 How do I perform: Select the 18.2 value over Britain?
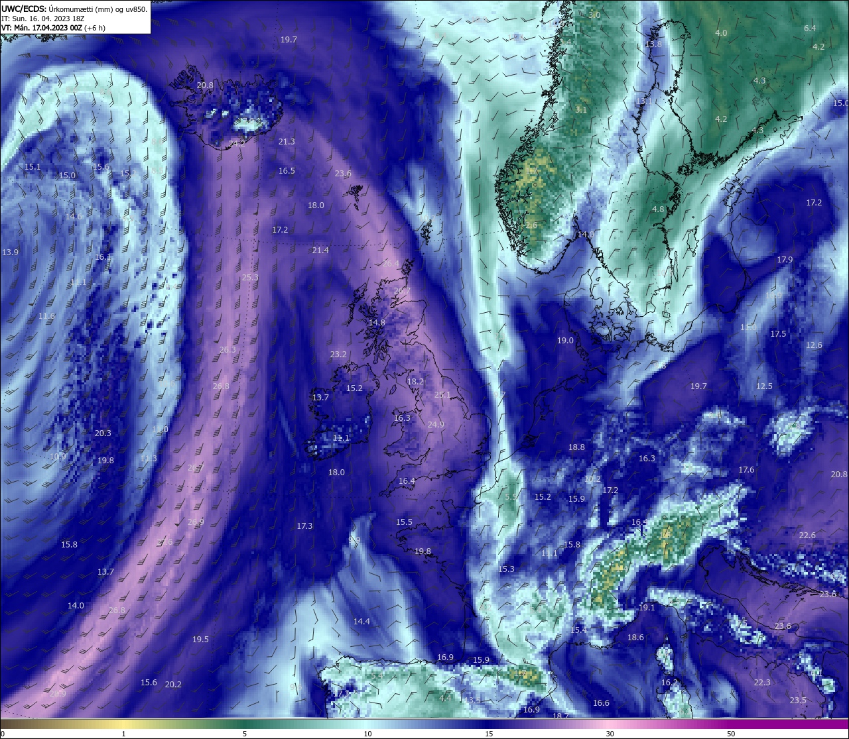click(x=415, y=382)
